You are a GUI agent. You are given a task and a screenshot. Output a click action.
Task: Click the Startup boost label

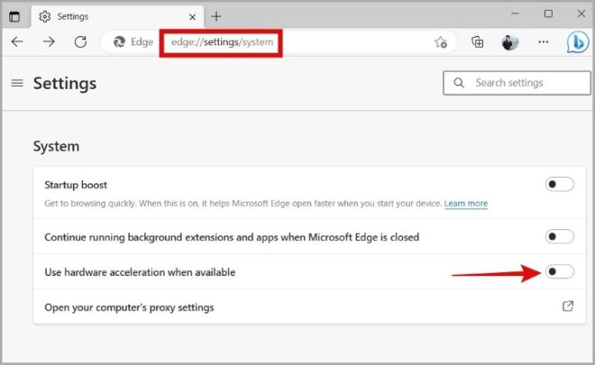[76, 185]
